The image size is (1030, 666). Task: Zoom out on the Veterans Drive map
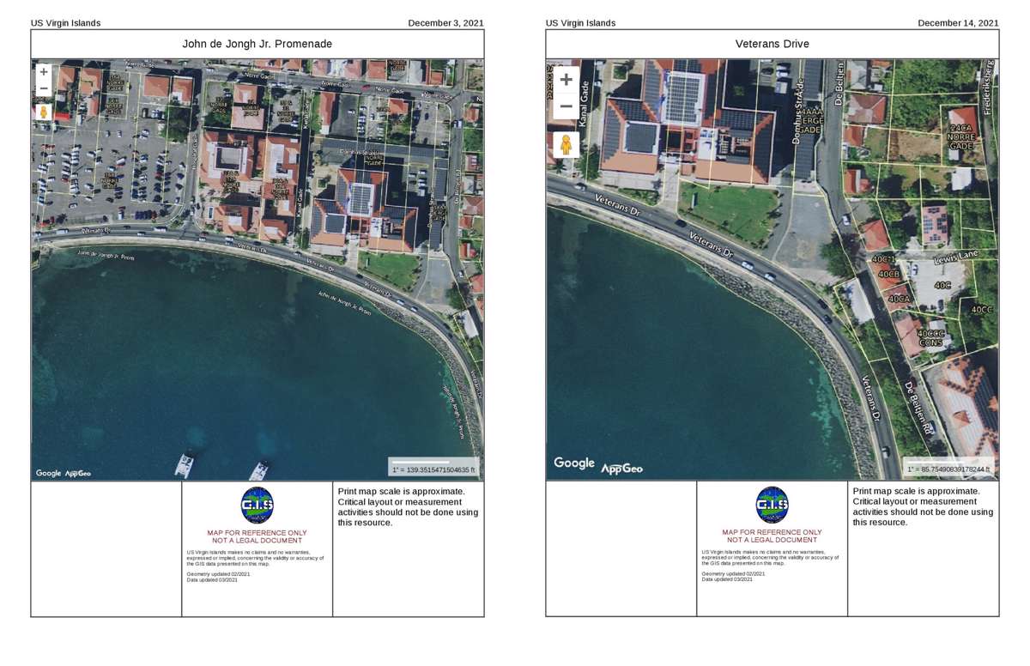(566, 106)
